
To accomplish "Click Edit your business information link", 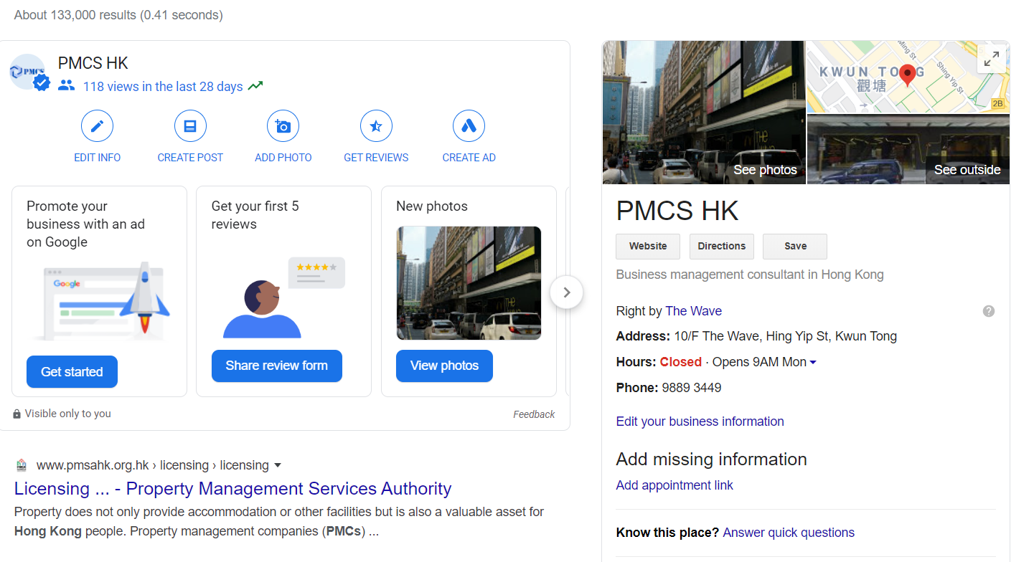I will tap(700, 421).
